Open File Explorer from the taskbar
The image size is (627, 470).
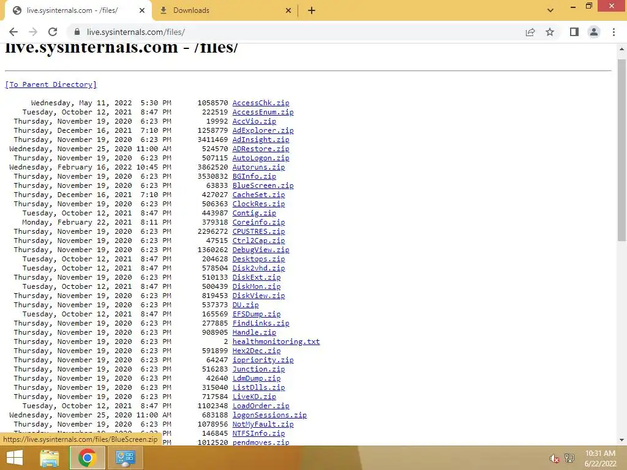tap(49, 458)
